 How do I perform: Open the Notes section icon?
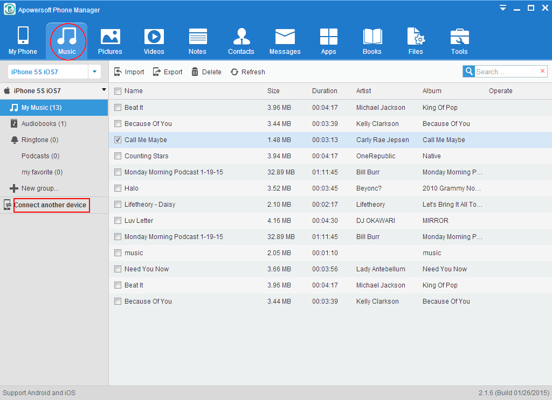pos(197,37)
